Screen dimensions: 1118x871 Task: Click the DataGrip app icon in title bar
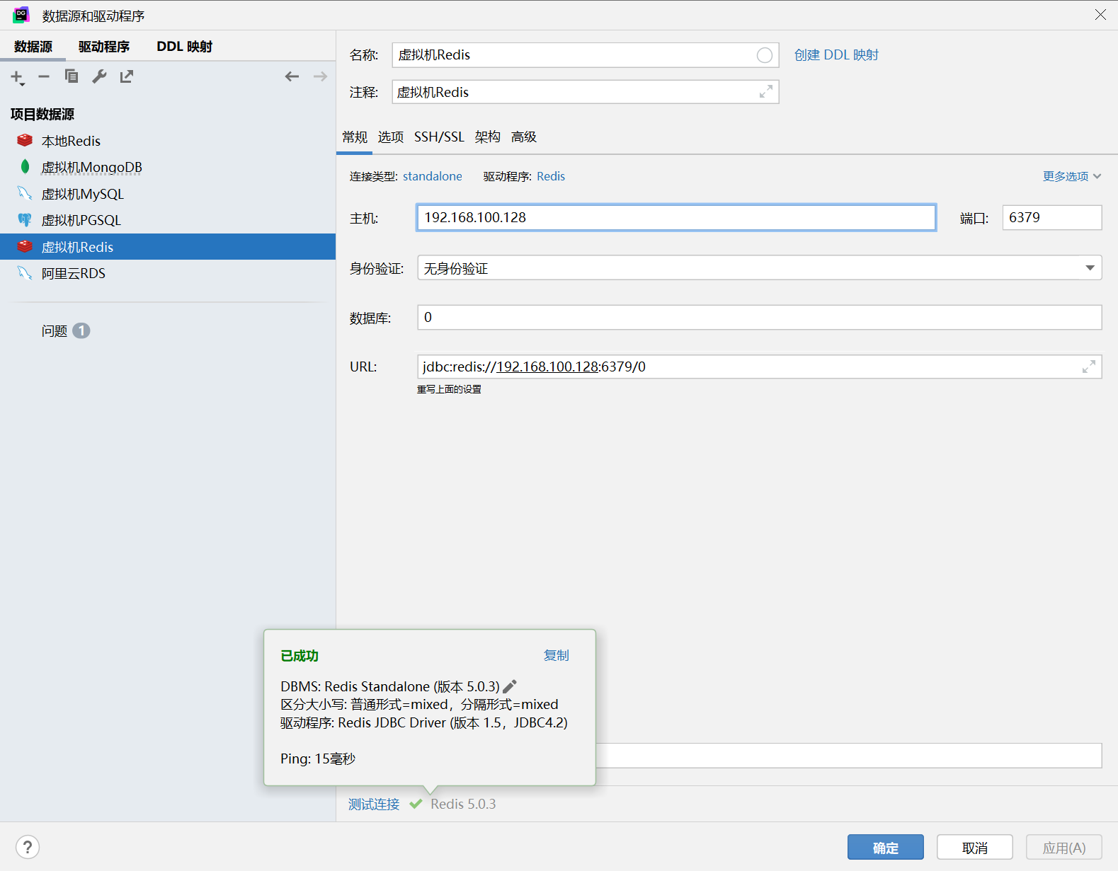[x=21, y=15]
